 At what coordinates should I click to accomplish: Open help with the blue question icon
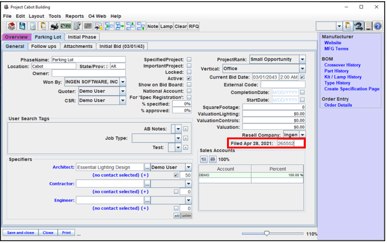(x=378, y=26)
